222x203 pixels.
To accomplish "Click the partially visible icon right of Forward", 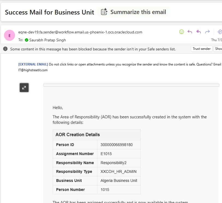I will 220,32.
